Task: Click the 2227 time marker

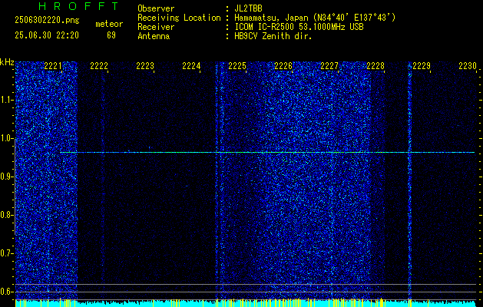Action: click(x=329, y=66)
